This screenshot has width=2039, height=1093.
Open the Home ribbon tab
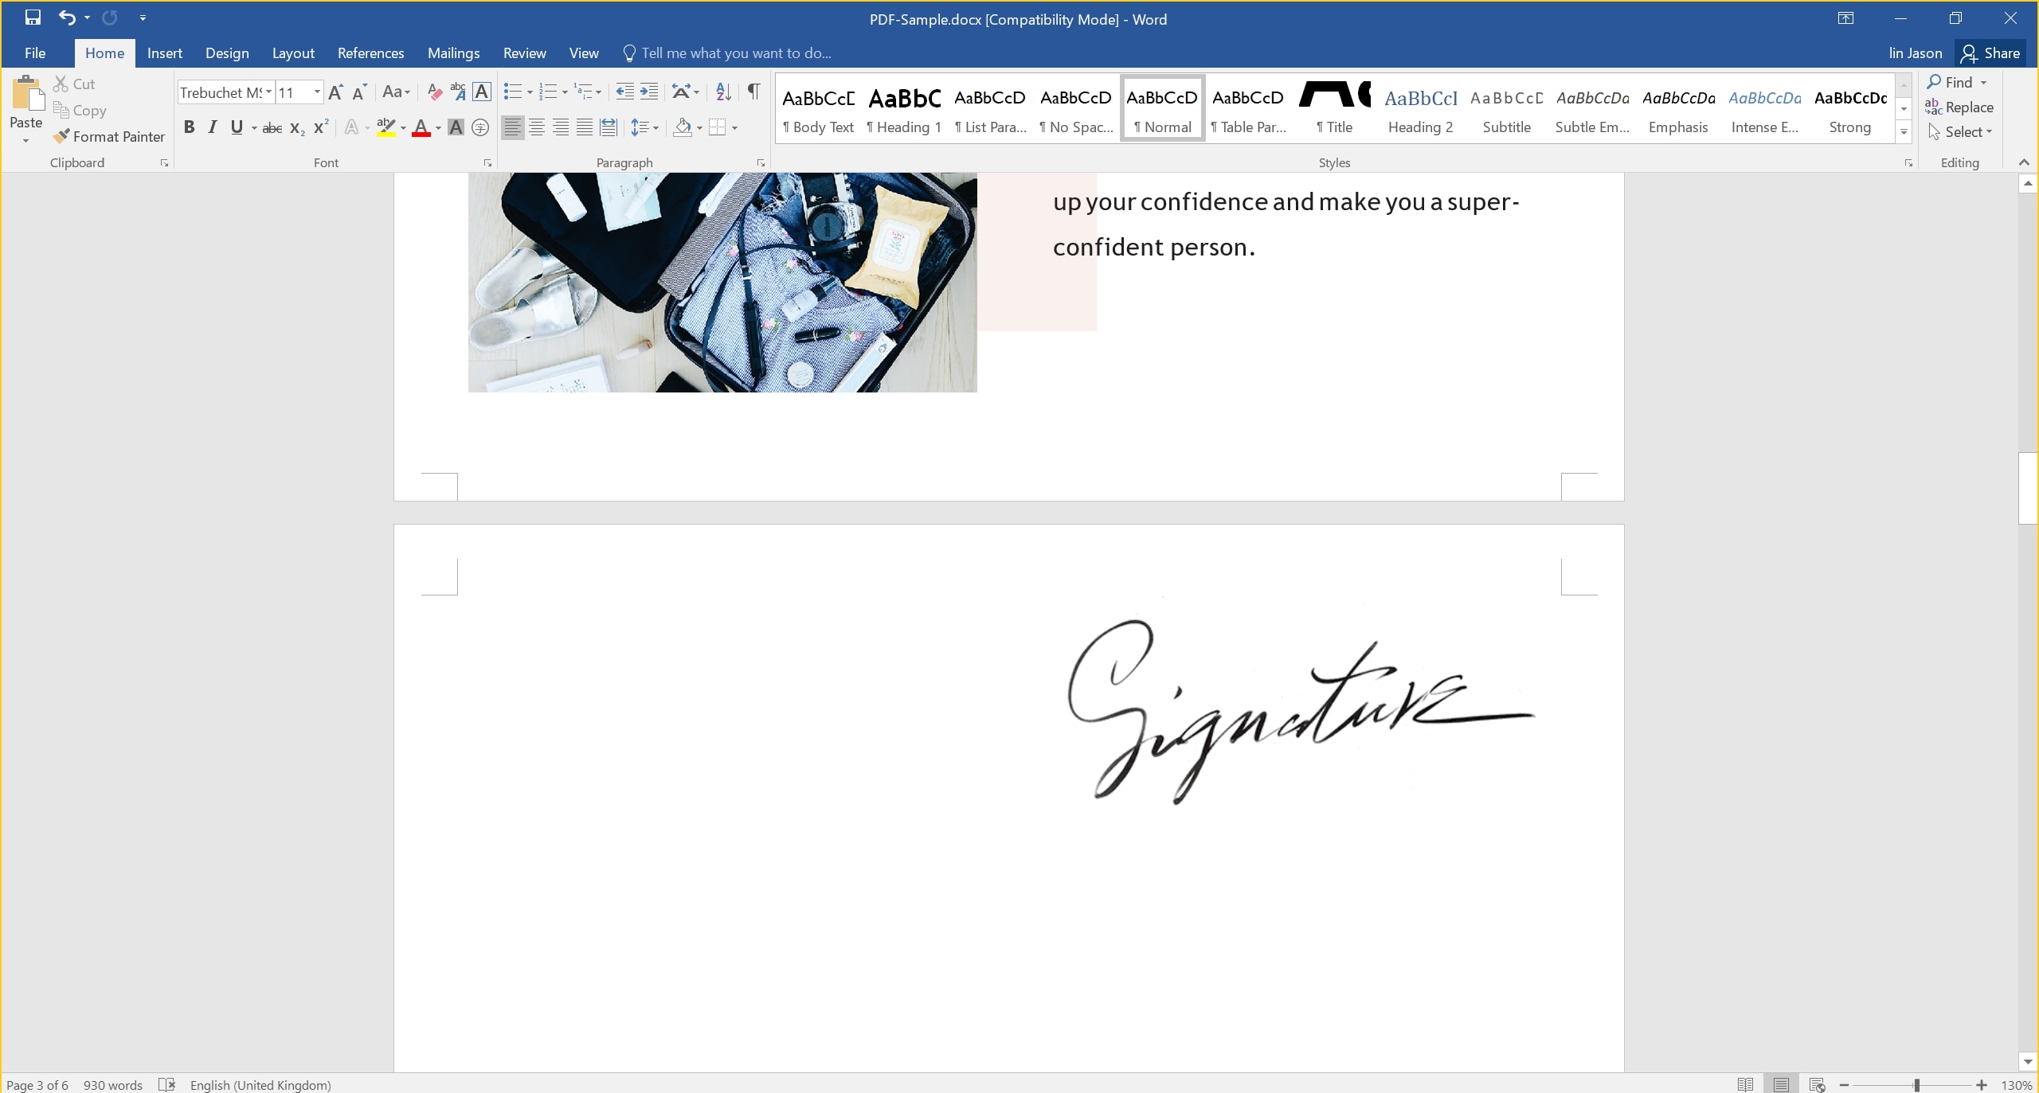105,53
